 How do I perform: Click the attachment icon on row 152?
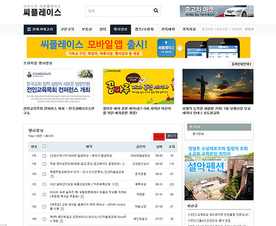pos(116,184)
